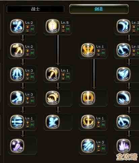Screen dimensions: 139x163
Task: Add a point to the Lv.3 triple-blade skill
Action: [x=28, y=75]
